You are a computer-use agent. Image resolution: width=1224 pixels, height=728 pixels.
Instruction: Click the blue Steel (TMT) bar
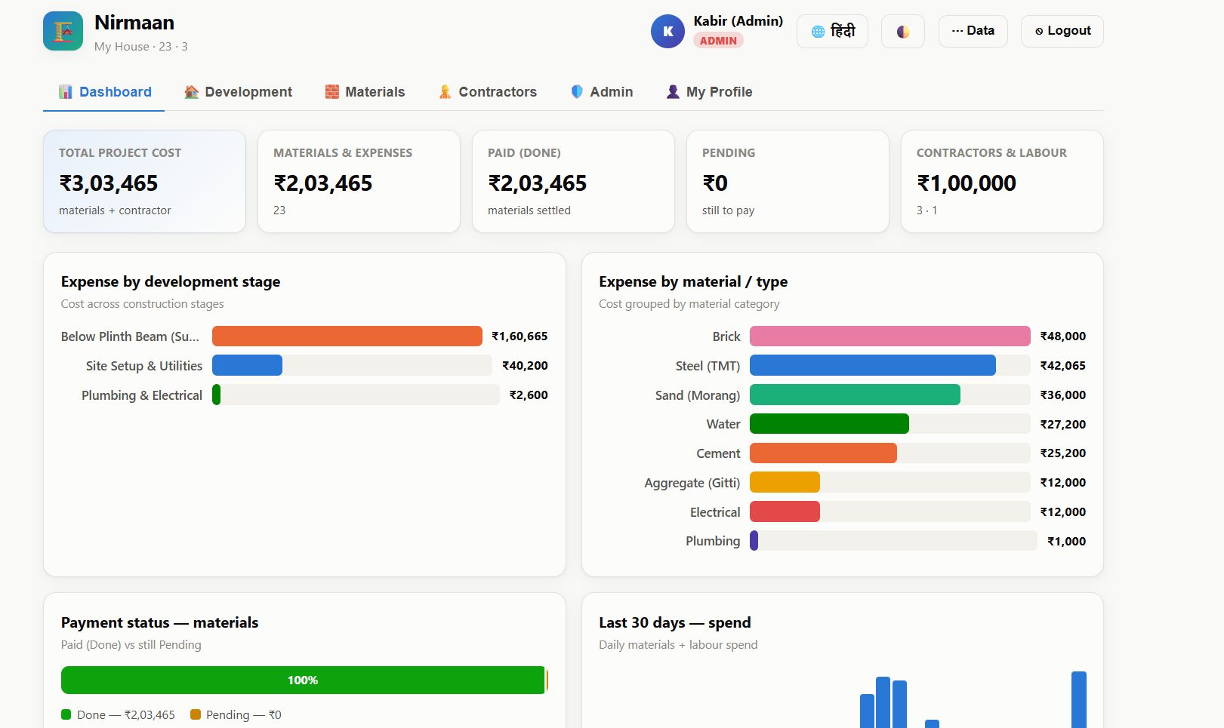coord(873,366)
